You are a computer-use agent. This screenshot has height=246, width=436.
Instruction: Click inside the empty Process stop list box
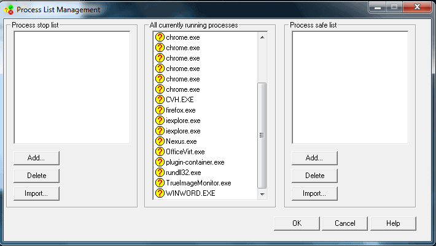click(72, 88)
